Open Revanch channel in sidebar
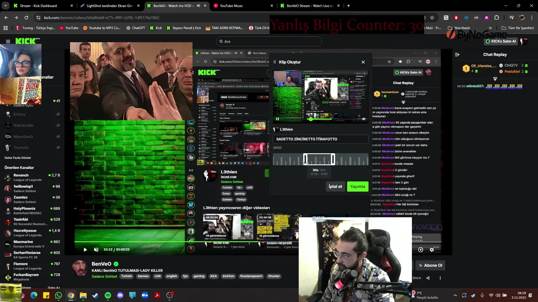 pos(32,177)
